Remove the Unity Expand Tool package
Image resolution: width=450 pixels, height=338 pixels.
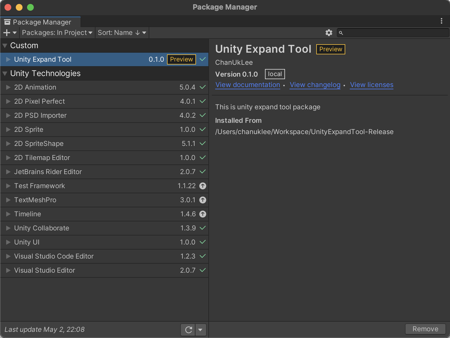pos(425,329)
